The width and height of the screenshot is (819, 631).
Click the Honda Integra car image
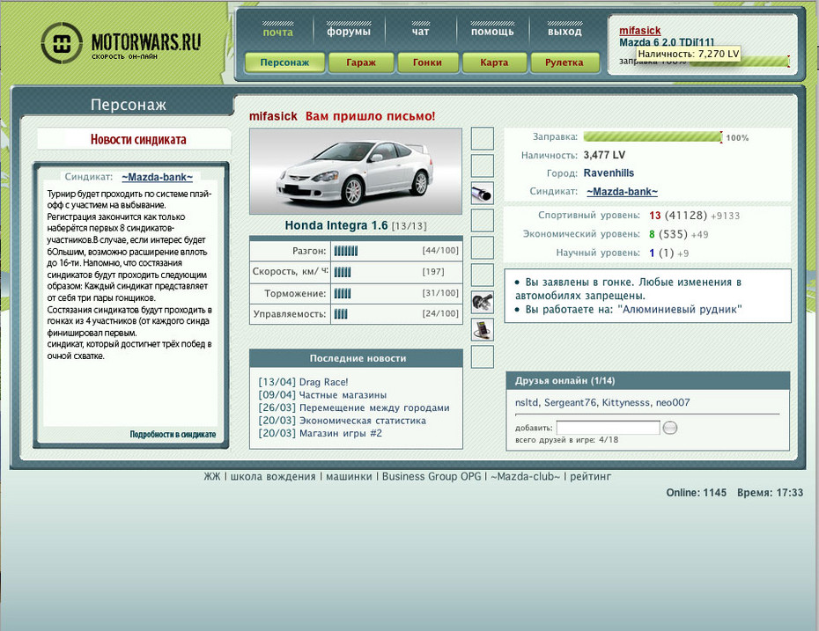(x=356, y=172)
